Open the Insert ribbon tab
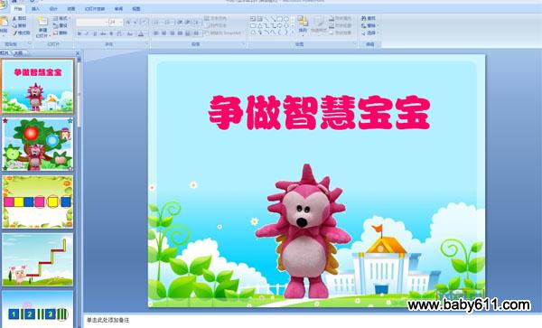 (35, 9)
